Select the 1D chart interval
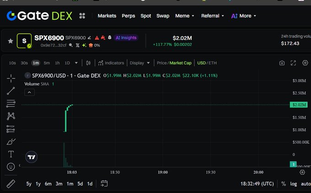The height and width of the screenshot is (193, 311). [x=67, y=63]
